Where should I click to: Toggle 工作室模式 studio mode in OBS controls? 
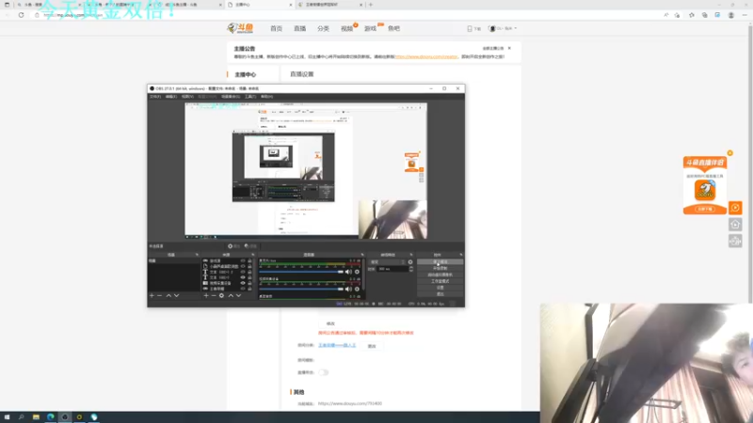(x=440, y=281)
